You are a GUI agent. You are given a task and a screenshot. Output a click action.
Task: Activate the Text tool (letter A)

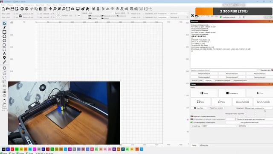tap(4, 53)
